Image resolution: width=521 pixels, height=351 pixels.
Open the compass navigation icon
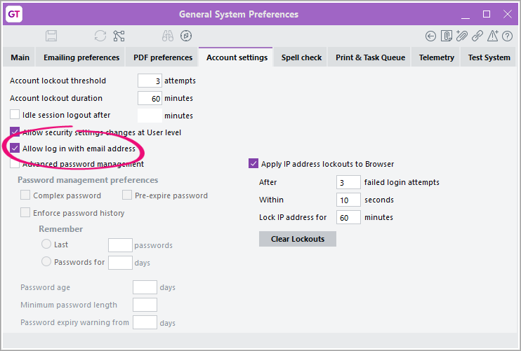185,36
